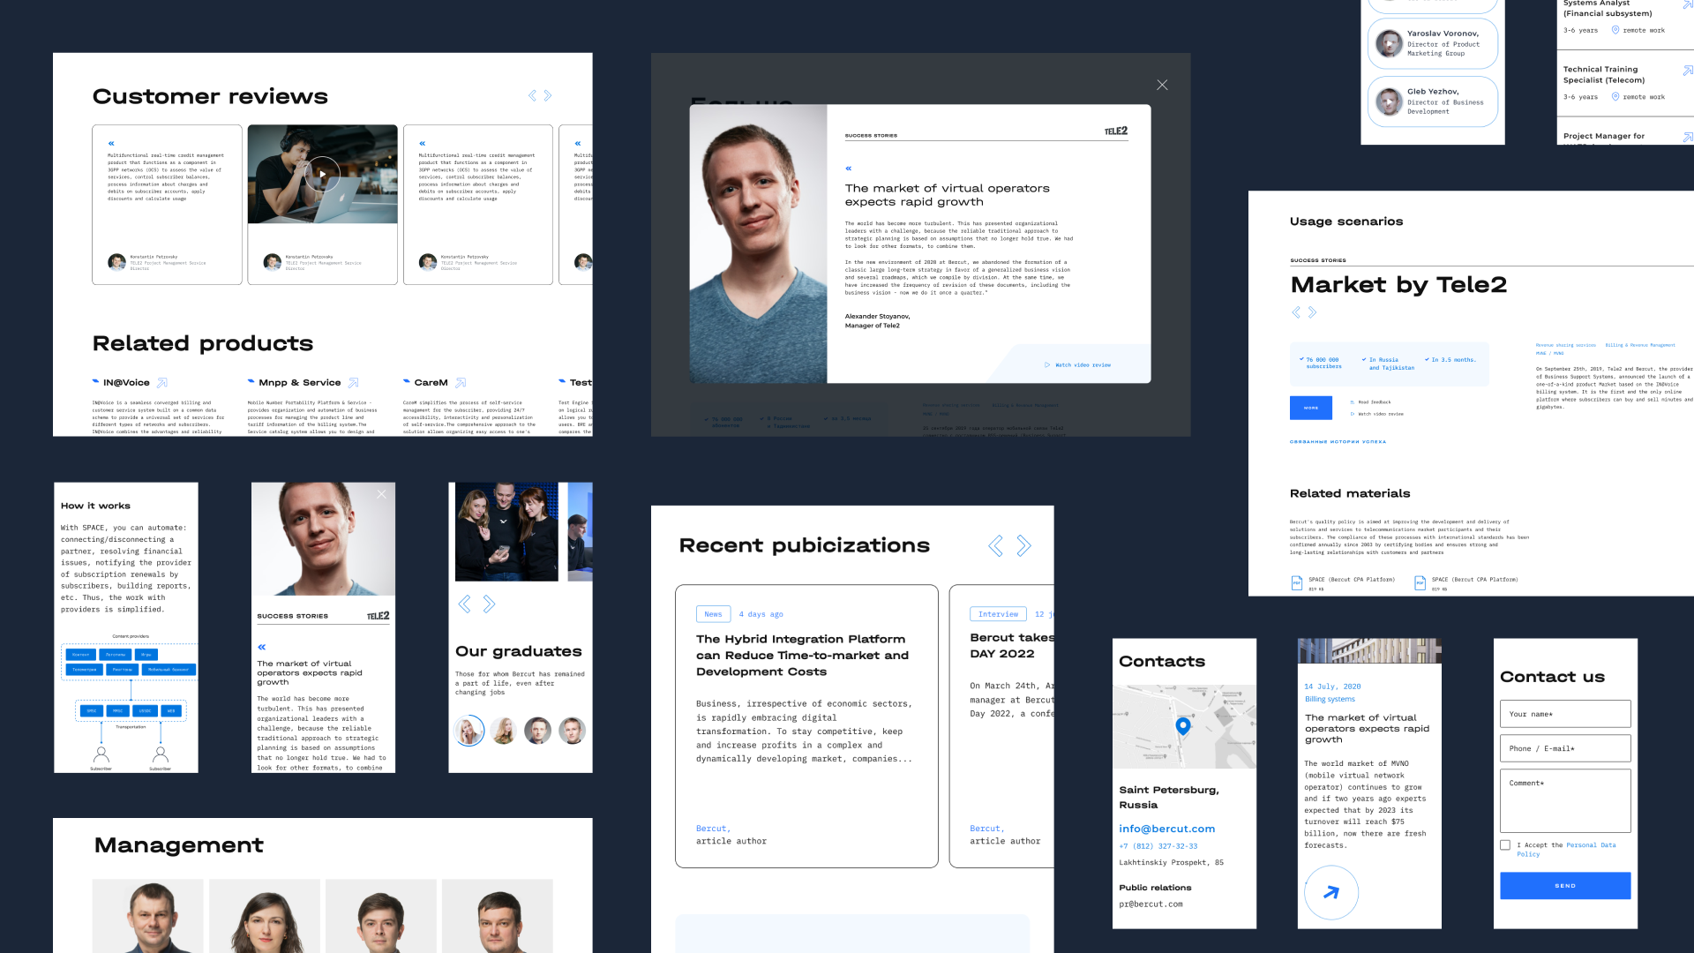The image size is (1694, 953).
Task: Click the Your name input field
Action: (1565, 714)
